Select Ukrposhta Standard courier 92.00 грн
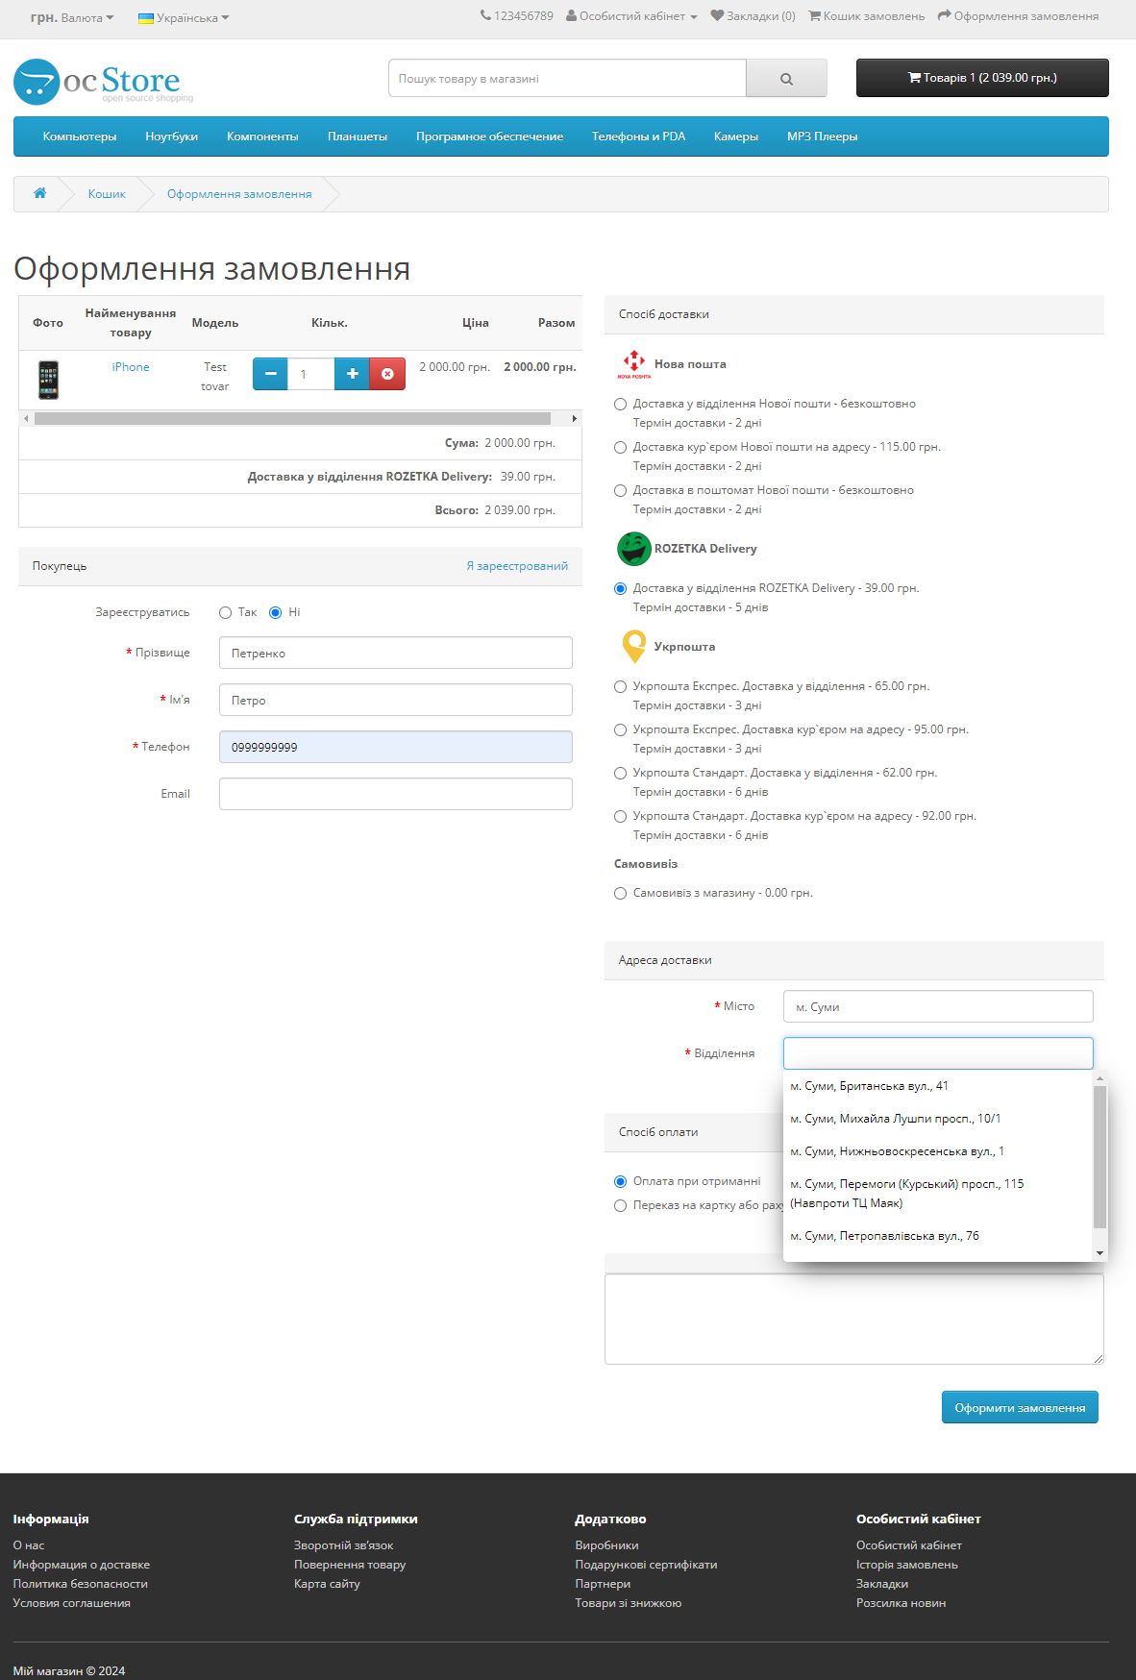 click(621, 816)
